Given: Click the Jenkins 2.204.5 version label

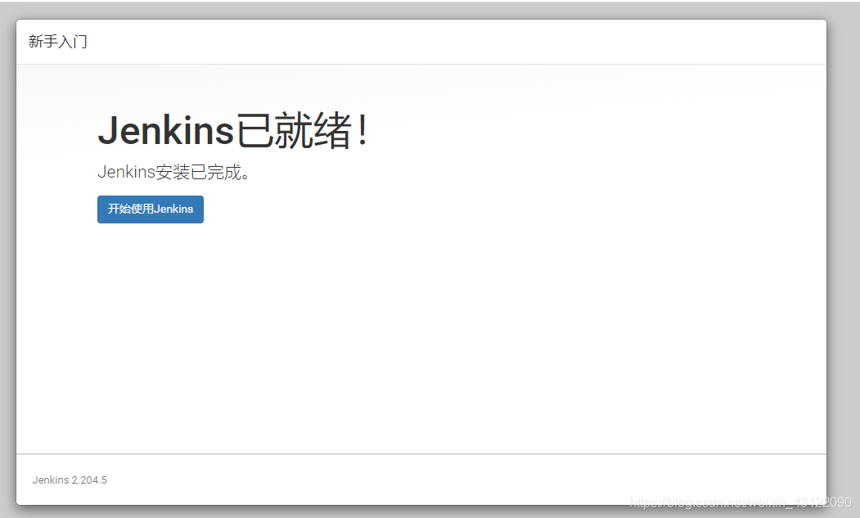Looking at the screenshot, I should click(70, 480).
